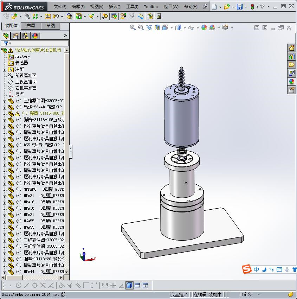Expand the manager tabs with » chevron
This screenshot has height=299, width=297.
65,36
